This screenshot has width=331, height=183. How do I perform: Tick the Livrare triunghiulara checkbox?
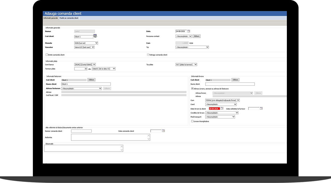(x=192, y=121)
